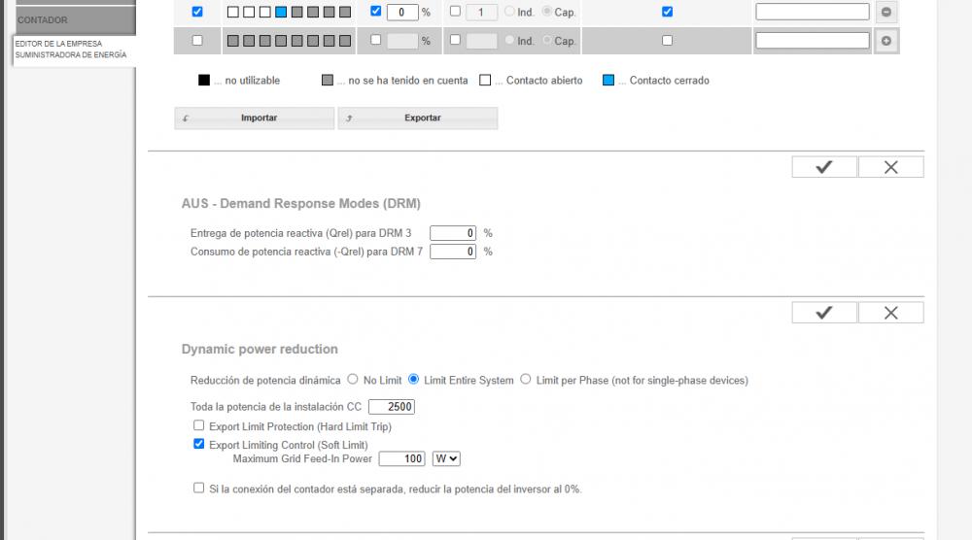Click the DRM 7 reactive power field
972x540 pixels.
tap(453, 253)
